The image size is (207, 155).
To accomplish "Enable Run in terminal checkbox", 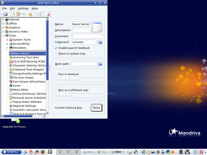I will (56, 74).
